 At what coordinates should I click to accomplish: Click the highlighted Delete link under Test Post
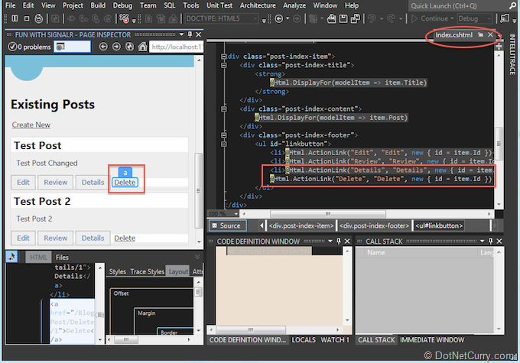(125, 183)
